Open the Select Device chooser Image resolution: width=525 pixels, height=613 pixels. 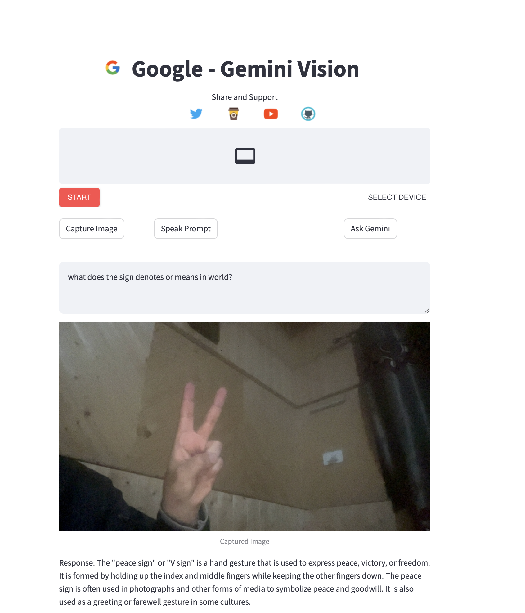(397, 197)
